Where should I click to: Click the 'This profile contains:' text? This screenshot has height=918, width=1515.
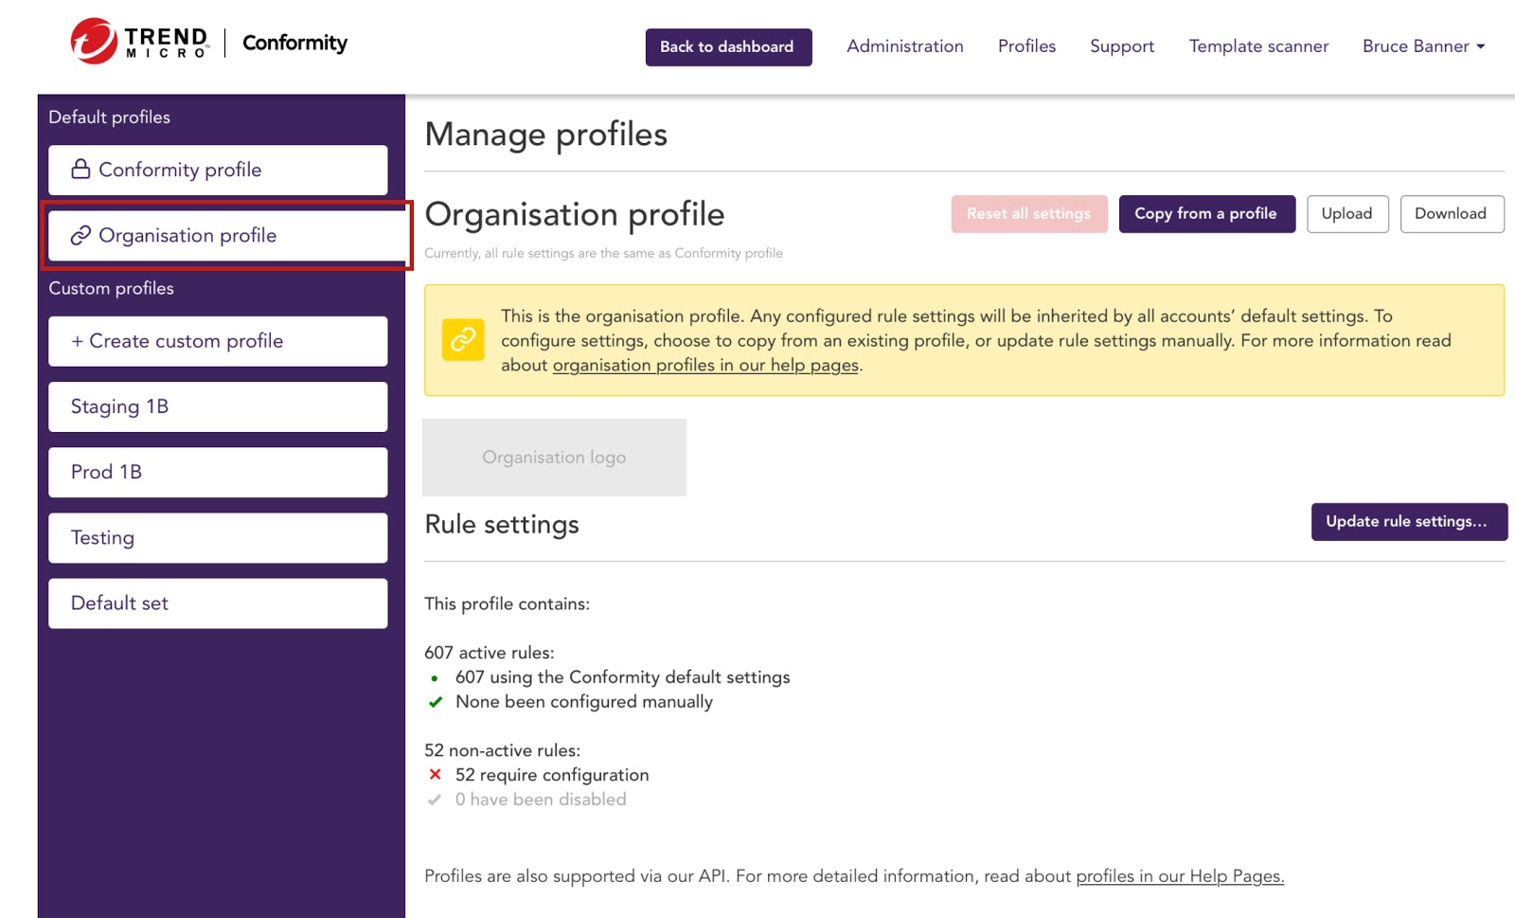(507, 604)
